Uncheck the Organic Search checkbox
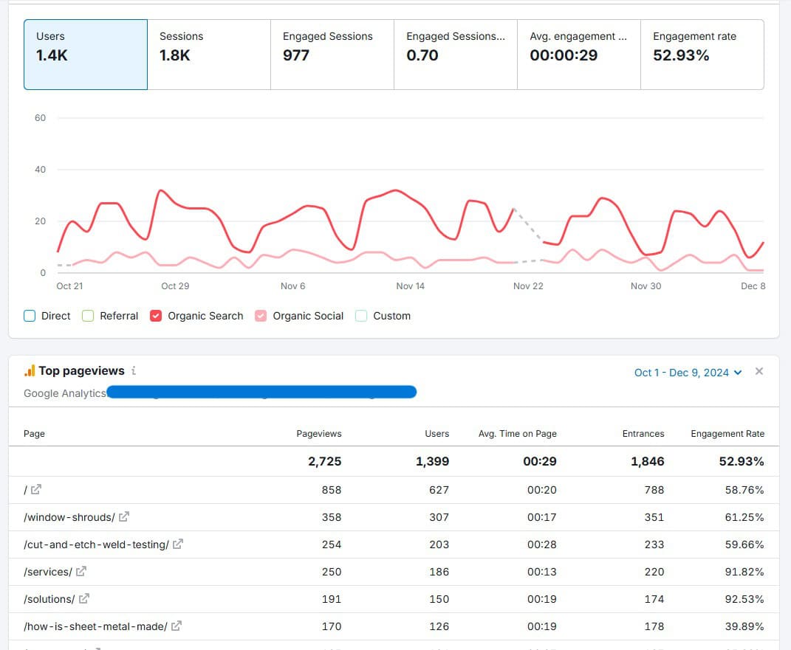791x650 pixels. [x=156, y=316]
